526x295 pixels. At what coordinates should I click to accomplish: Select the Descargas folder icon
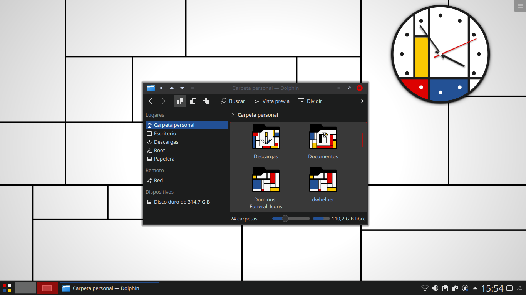266,137
